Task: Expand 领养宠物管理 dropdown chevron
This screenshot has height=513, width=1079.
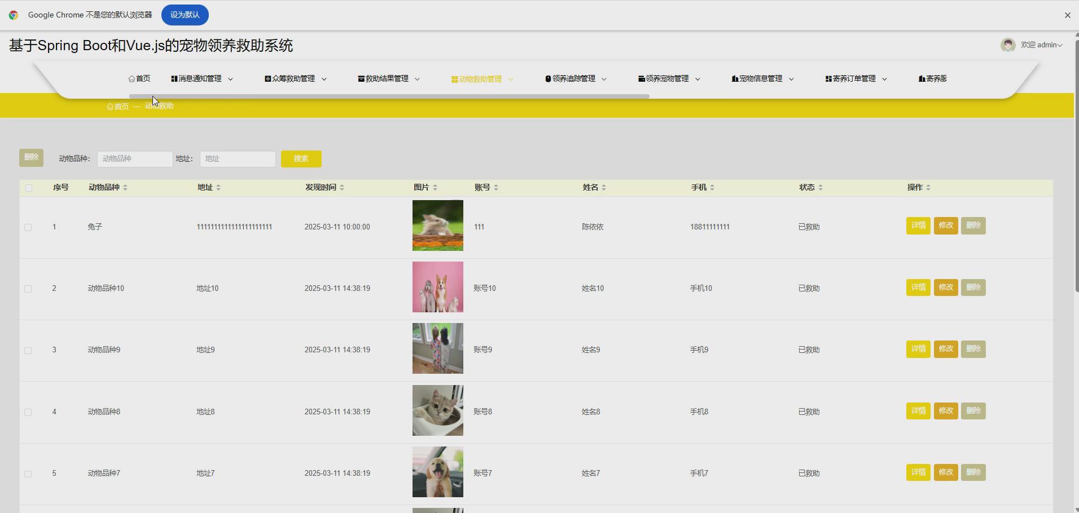Action: [698, 79]
